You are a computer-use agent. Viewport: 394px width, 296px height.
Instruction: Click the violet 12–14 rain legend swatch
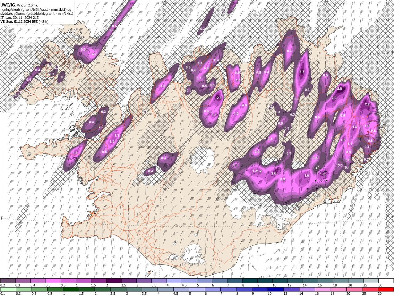(x=291, y=290)
